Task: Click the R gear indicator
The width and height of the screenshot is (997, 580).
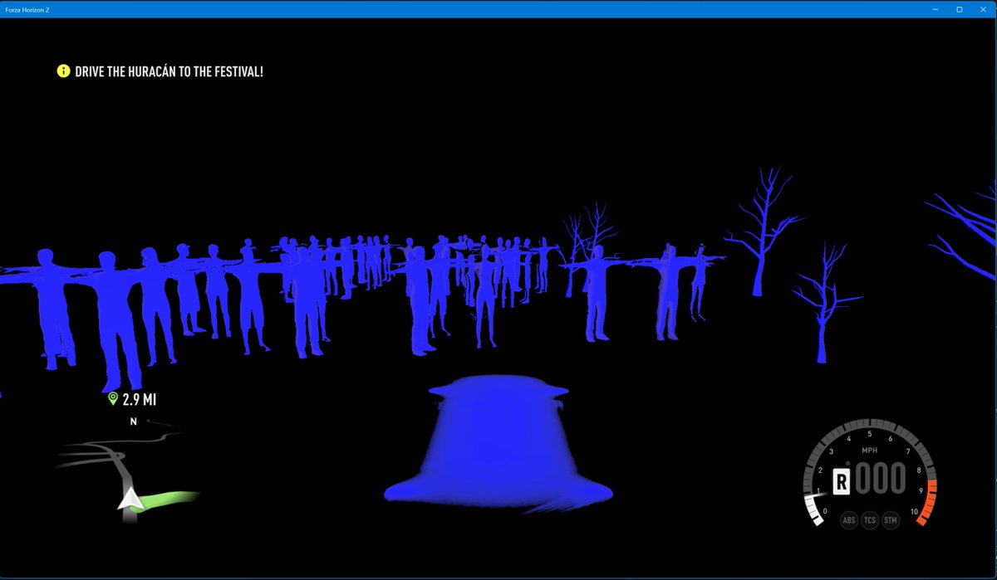Action: pyautogui.click(x=842, y=480)
